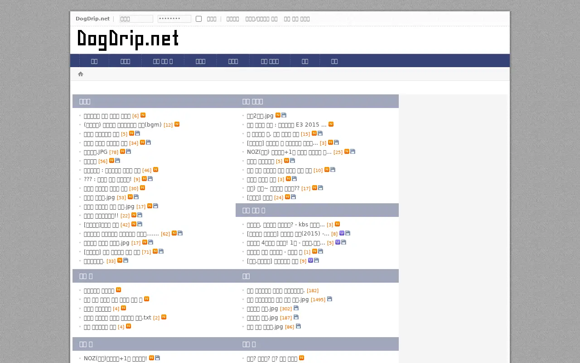Click the [78] comment count
Viewport: 580px width, 363px height.
[x=114, y=152]
